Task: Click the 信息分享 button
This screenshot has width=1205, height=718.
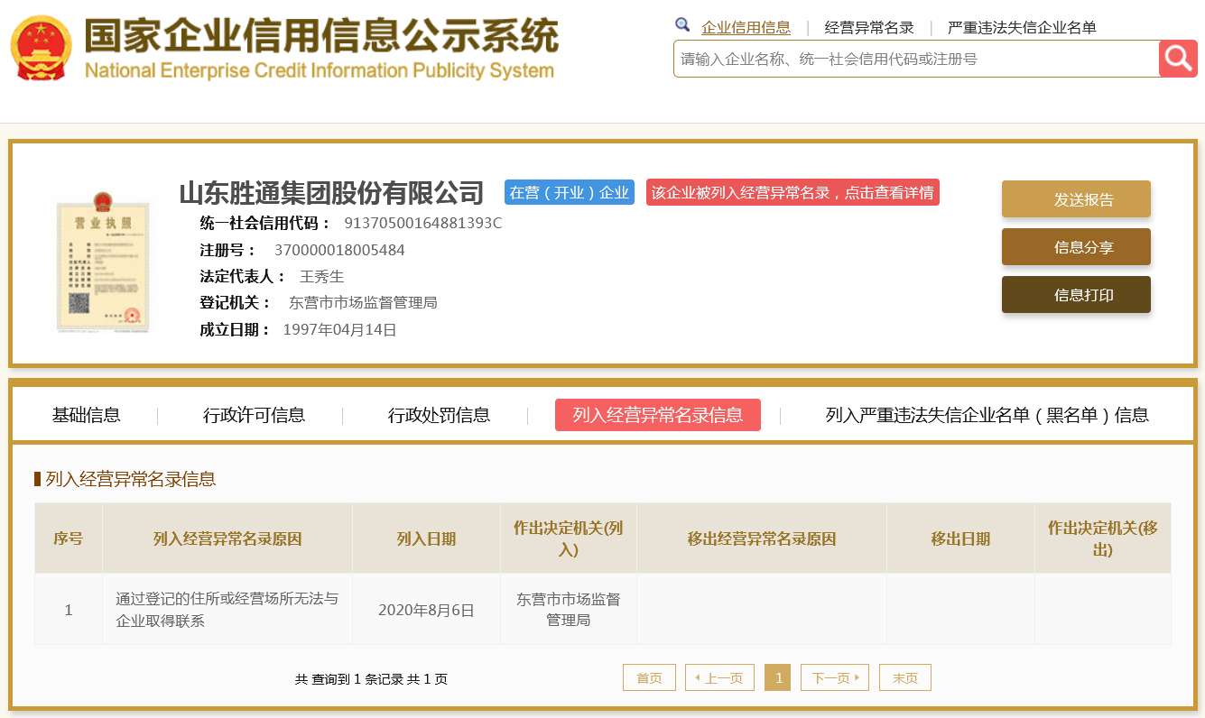Action: pos(1075,246)
